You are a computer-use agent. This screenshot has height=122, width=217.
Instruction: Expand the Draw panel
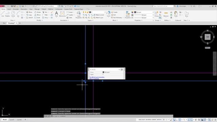(x=13, y=20)
